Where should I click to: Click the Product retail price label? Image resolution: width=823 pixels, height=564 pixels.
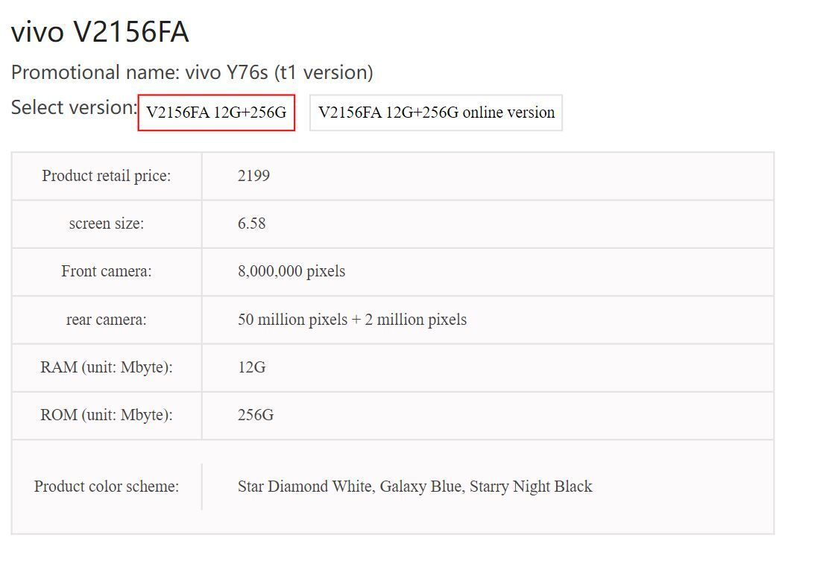click(107, 175)
